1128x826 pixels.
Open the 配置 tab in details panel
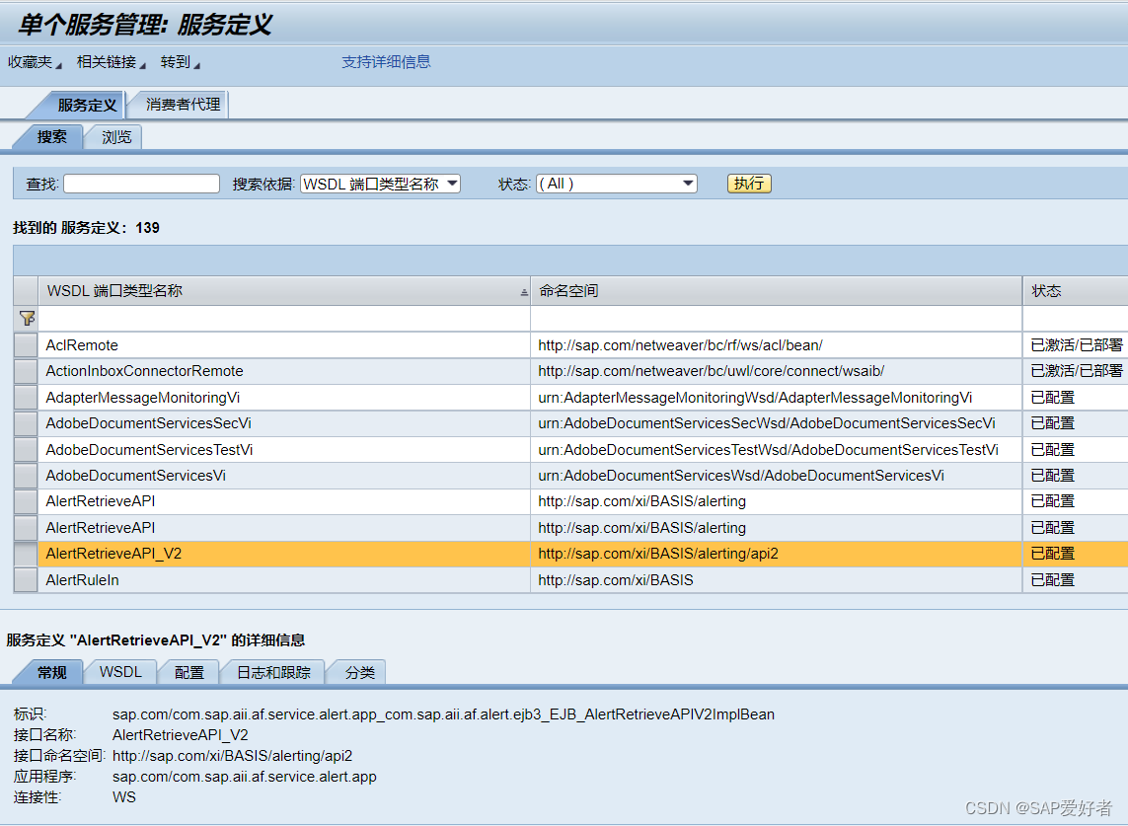click(189, 672)
